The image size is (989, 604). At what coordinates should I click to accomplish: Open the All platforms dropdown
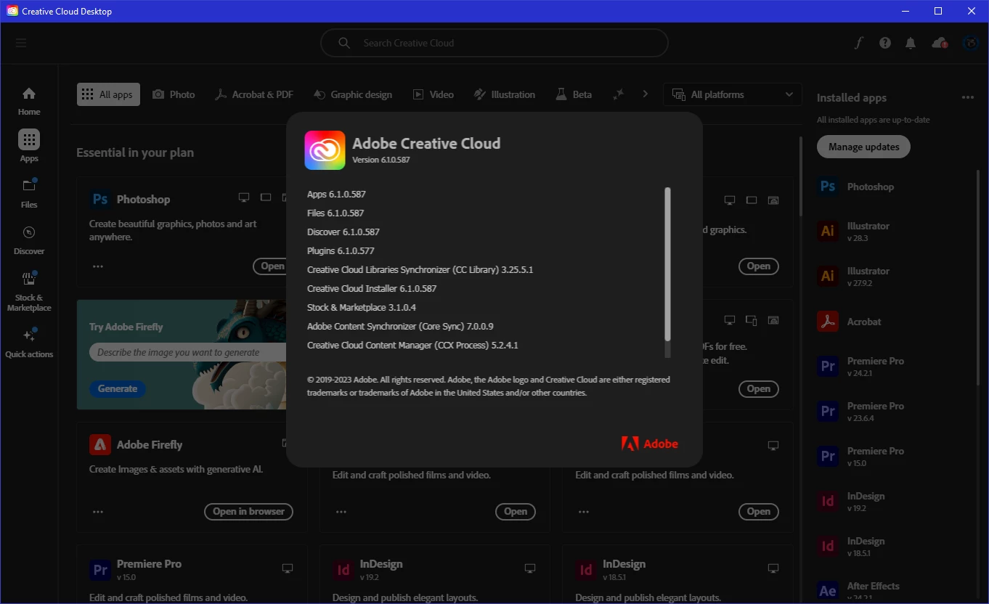tap(732, 94)
